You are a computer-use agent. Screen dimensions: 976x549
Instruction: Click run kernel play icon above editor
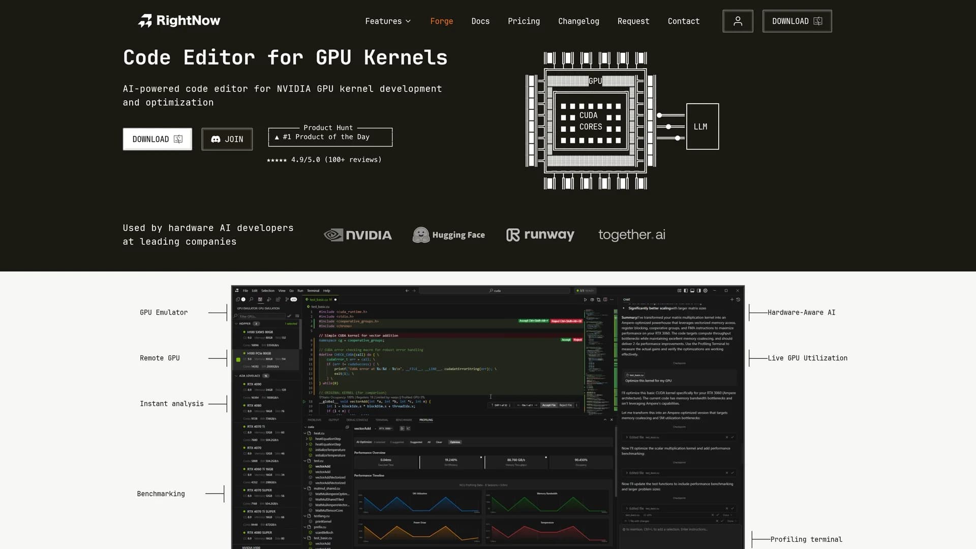point(585,299)
